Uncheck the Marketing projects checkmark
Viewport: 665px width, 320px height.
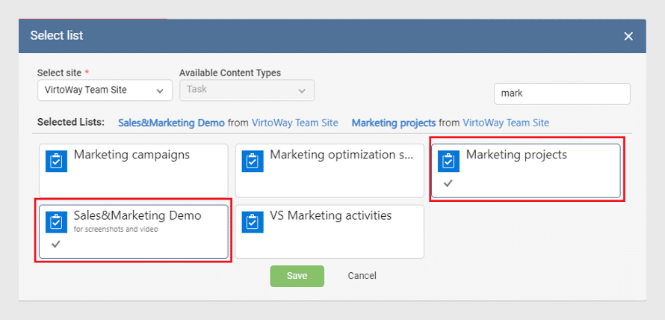click(448, 183)
